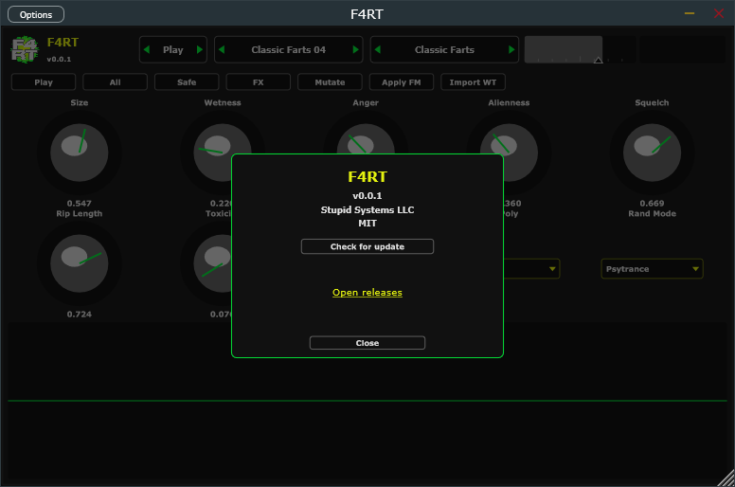Minimize the F4RT window
Image resolution: width=735 pixels, height=487 pixels.
(x=690, y=13)
